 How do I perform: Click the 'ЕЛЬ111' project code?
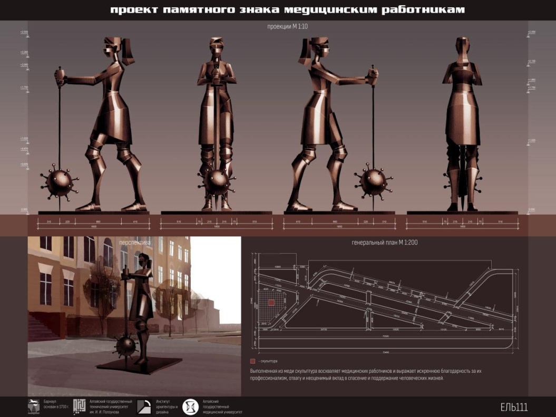(514, 407)
